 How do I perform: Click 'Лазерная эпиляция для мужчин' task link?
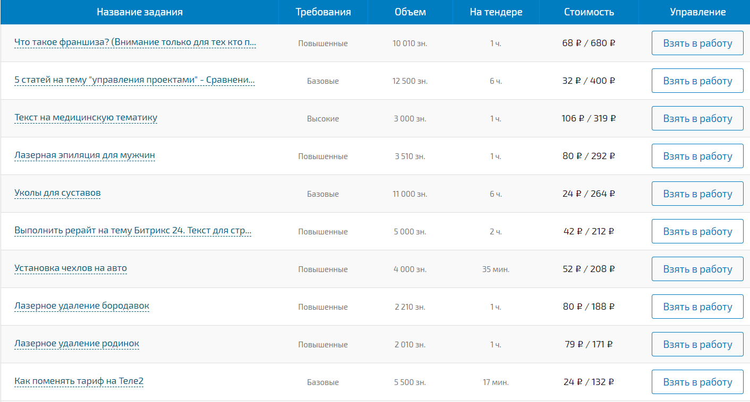click(x=84, y=155)
